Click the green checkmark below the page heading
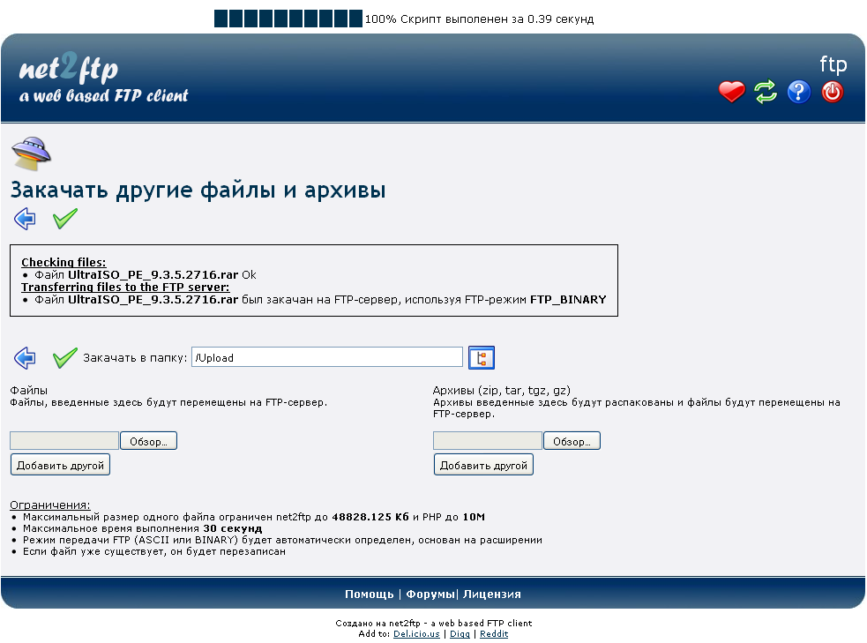867x643 pixels. click(x=64, y=219)
